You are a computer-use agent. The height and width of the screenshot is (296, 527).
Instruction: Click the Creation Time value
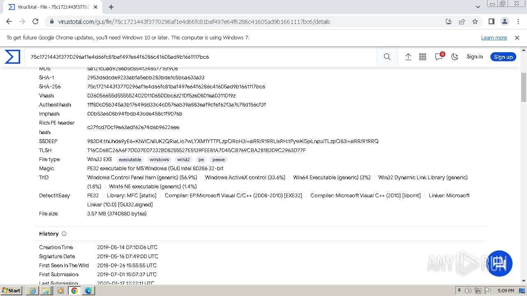(127, 247)
